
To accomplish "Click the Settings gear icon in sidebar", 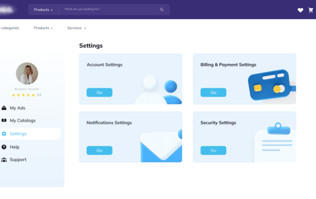I will pyautogui.click(x=4, y=134).
